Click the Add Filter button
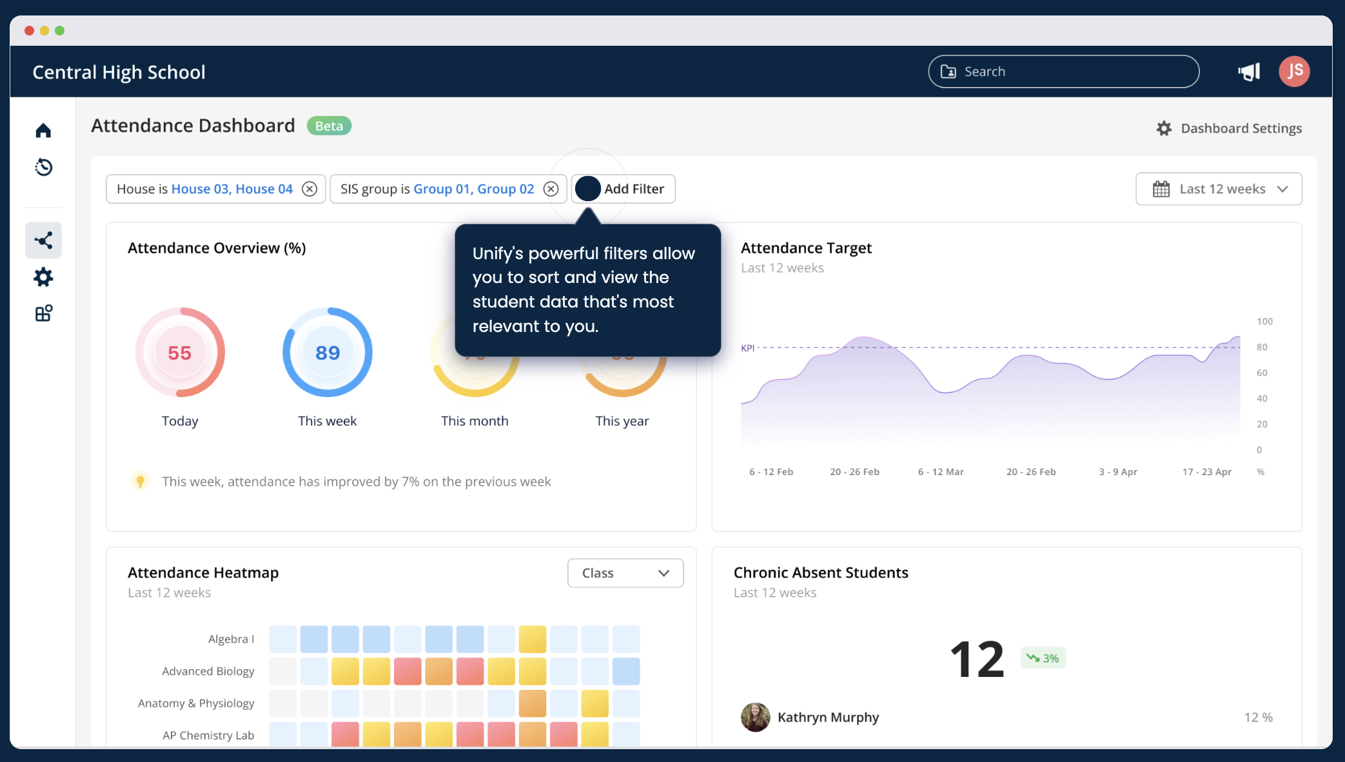The width and height of the screenshot is (1345, 762). [x=623, y=189]
